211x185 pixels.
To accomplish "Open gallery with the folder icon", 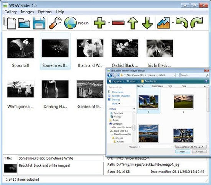I will (x=24, y=23).
